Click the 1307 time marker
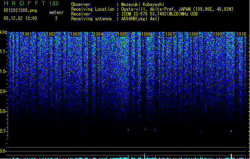 click(x=170, y=34)
